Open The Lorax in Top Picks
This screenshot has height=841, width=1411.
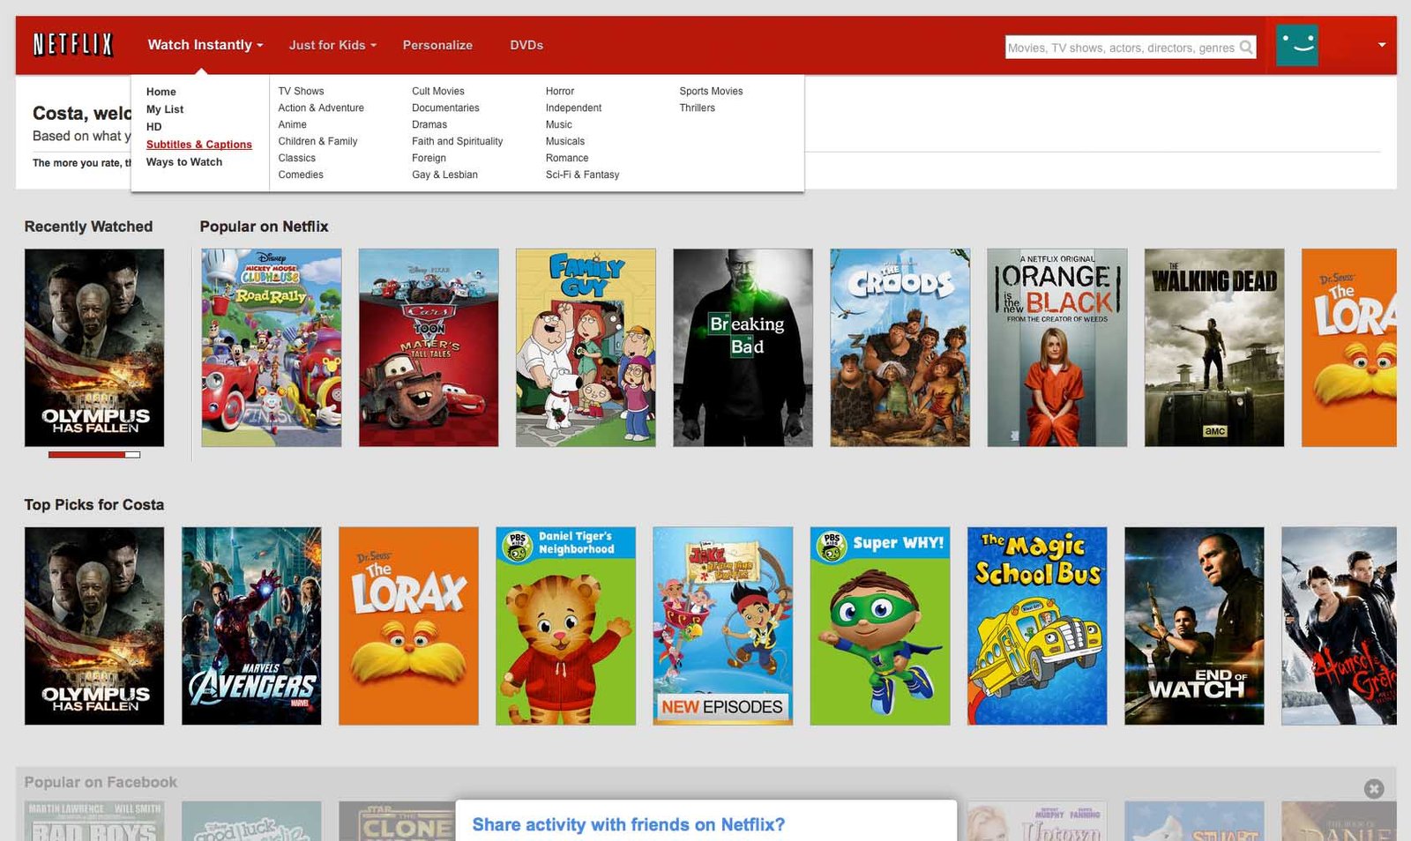click(408, 626)
